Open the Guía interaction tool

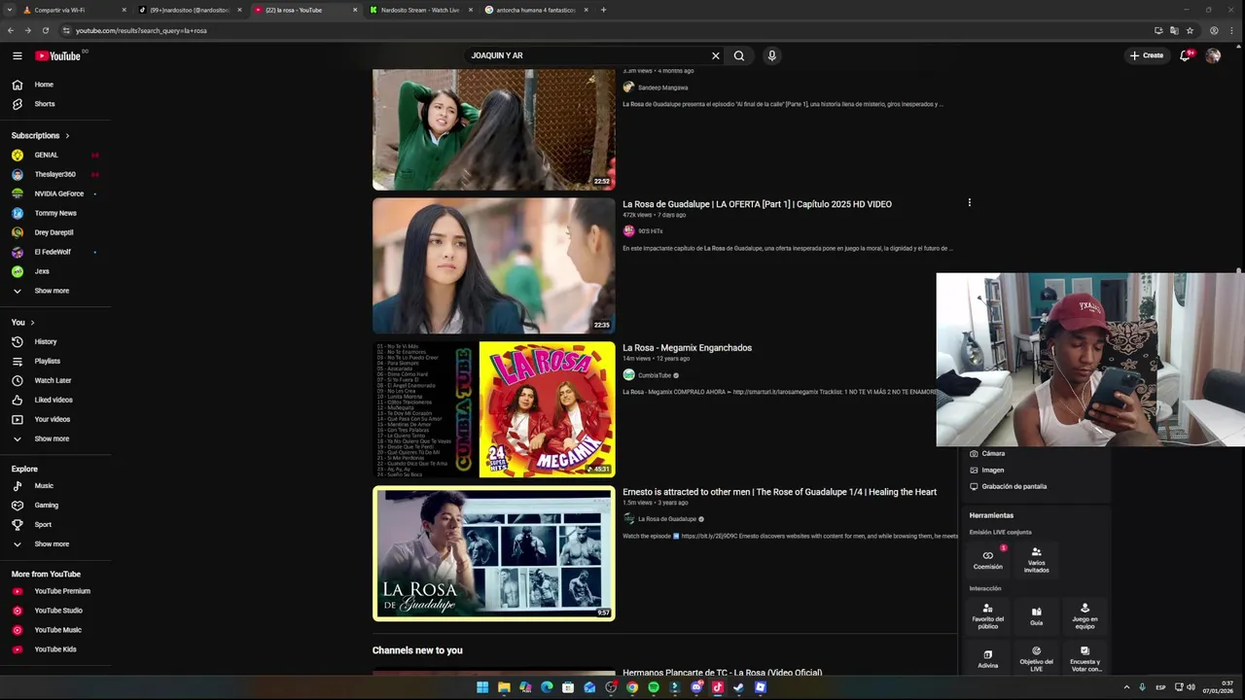click(1036, 615)
